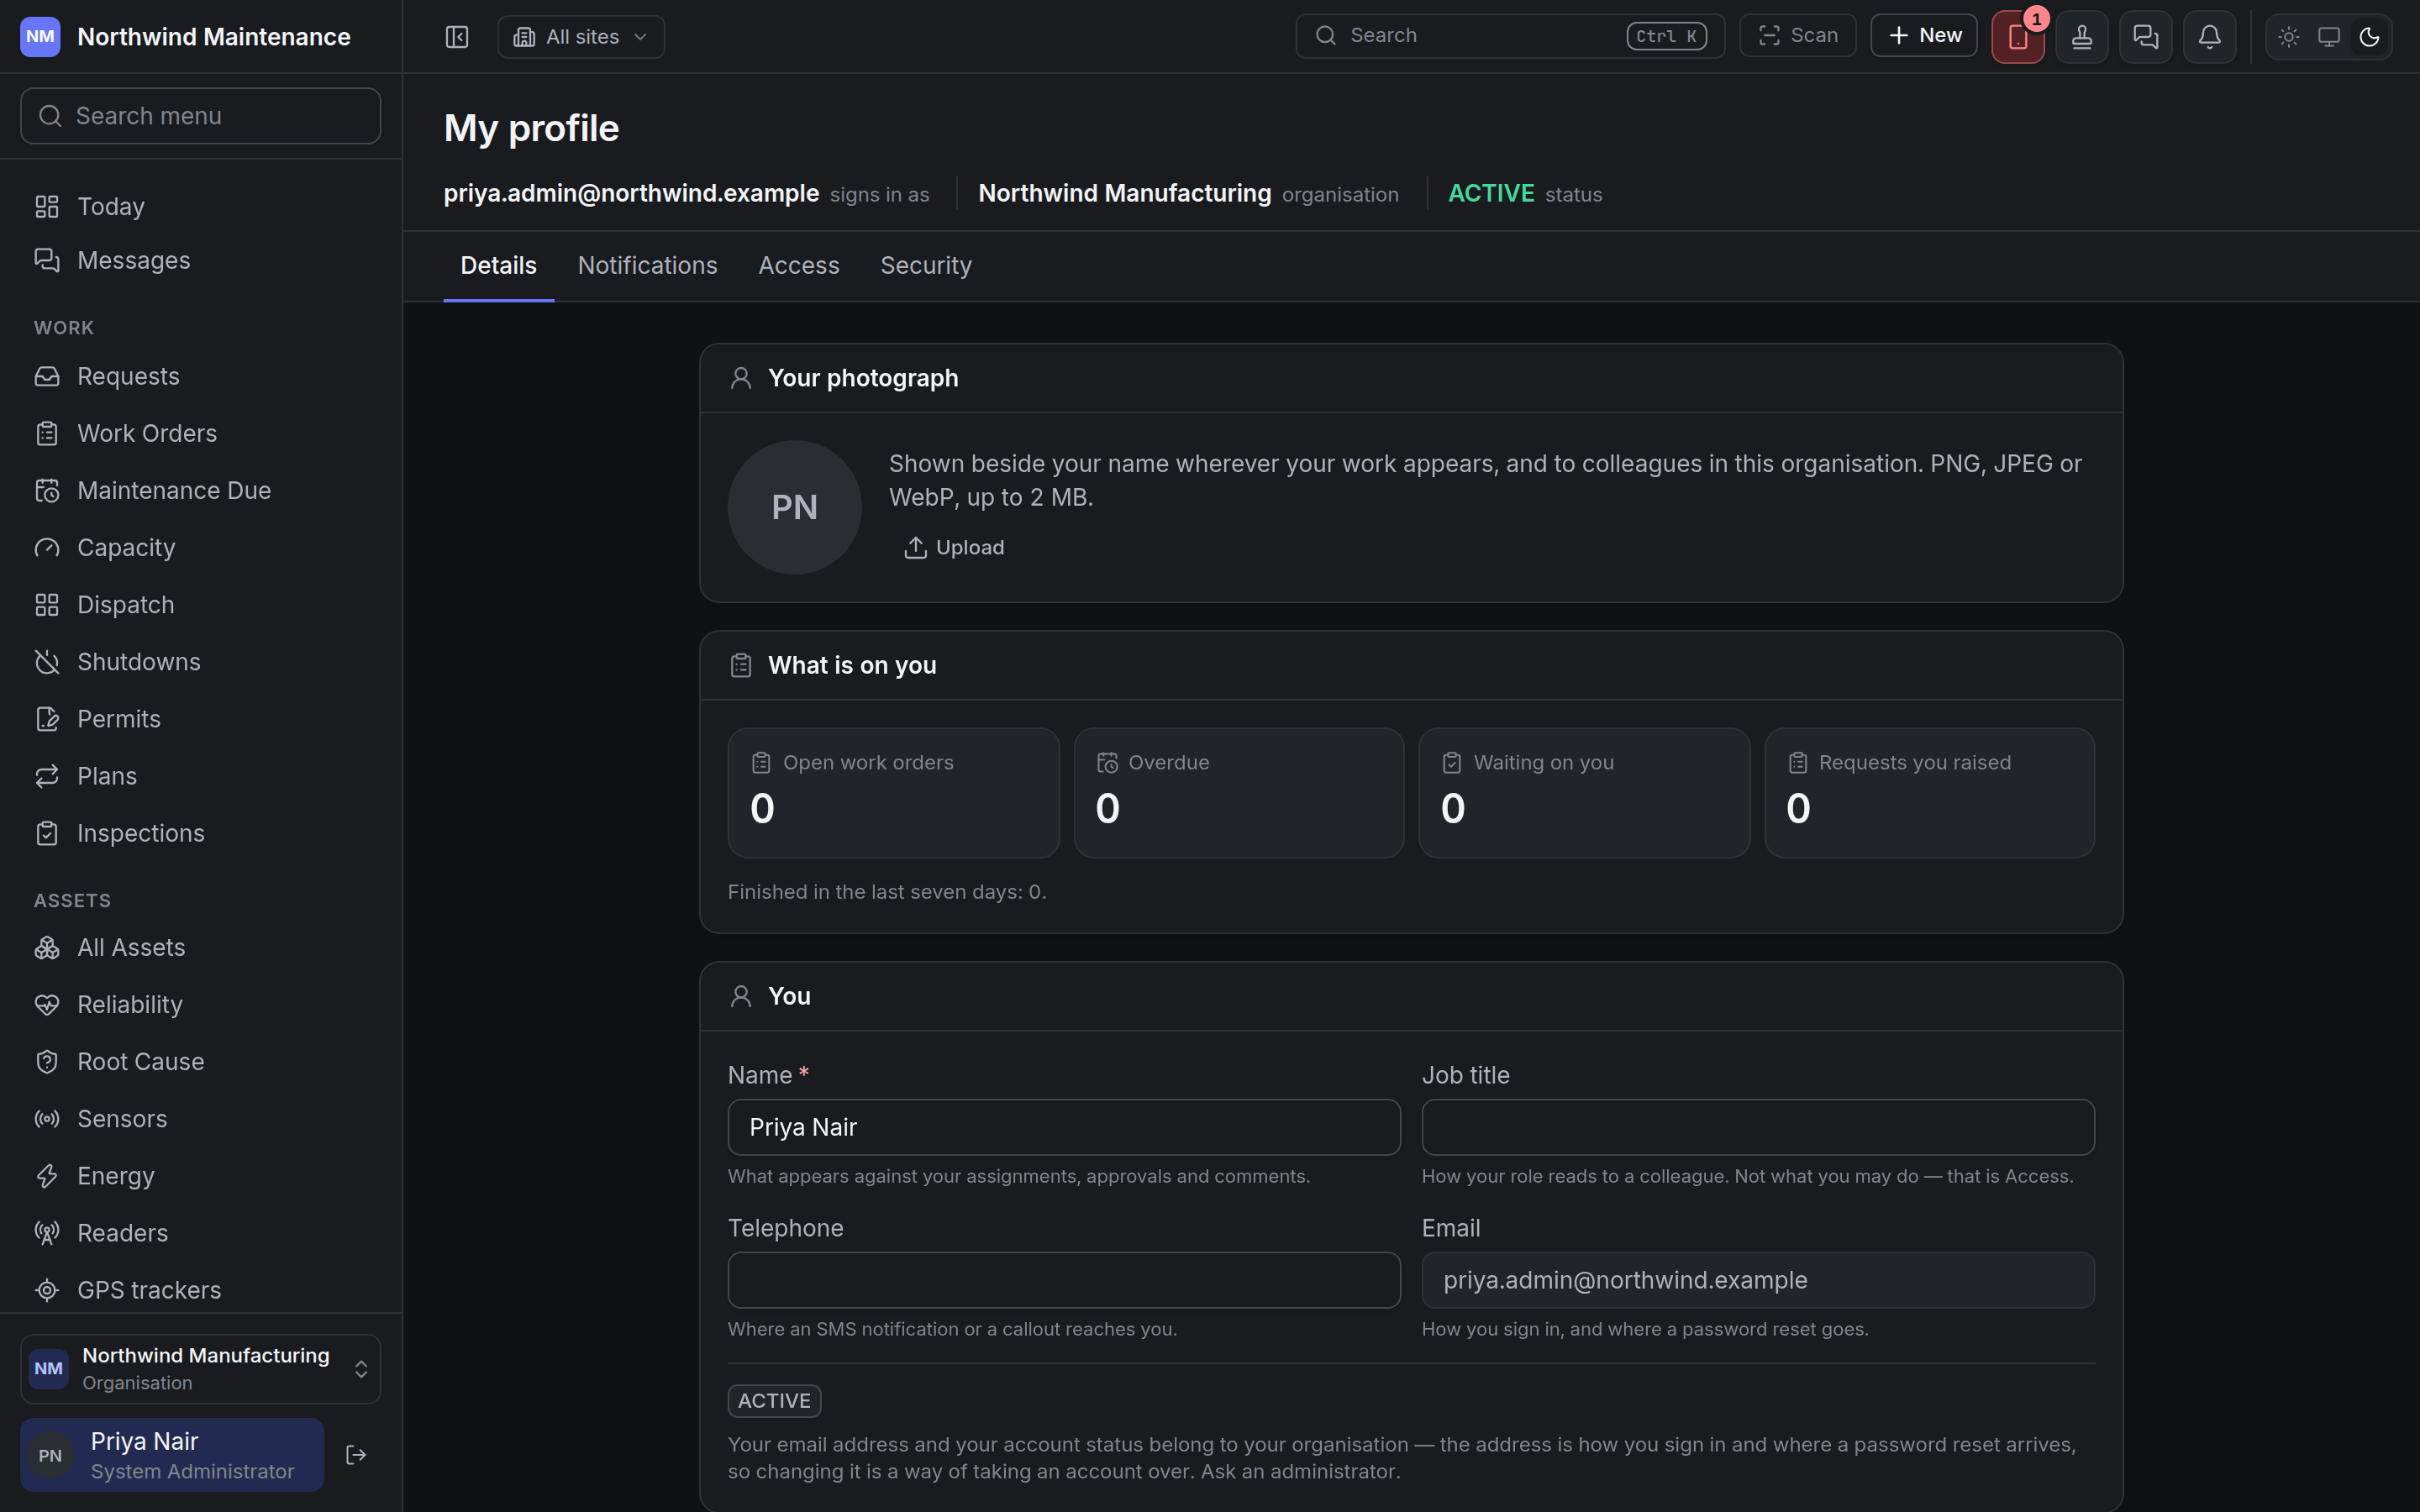Screen dimensions: 2420x1512
Task: Open Work Orders in the sidebar
Action: click(201, 433)
